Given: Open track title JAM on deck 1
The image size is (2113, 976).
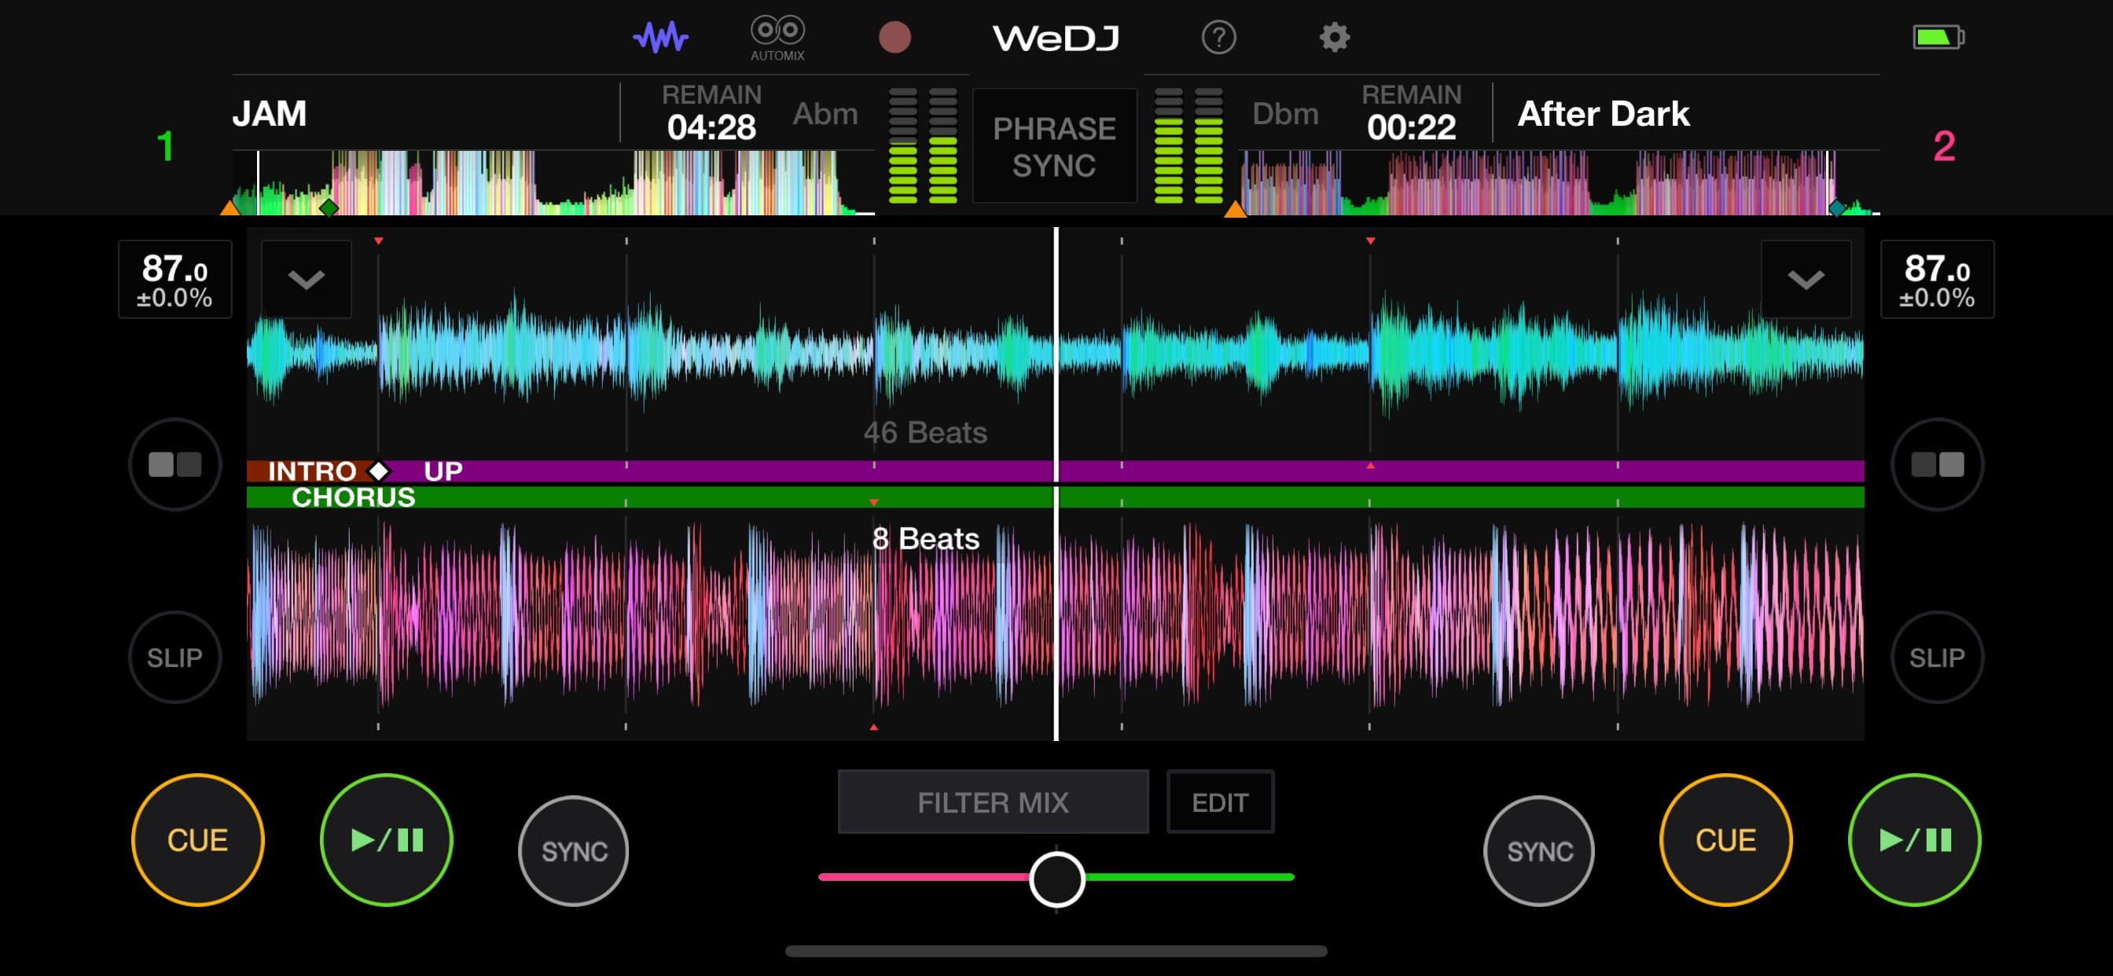Looking at the screenshot, I should coord(269,113).
